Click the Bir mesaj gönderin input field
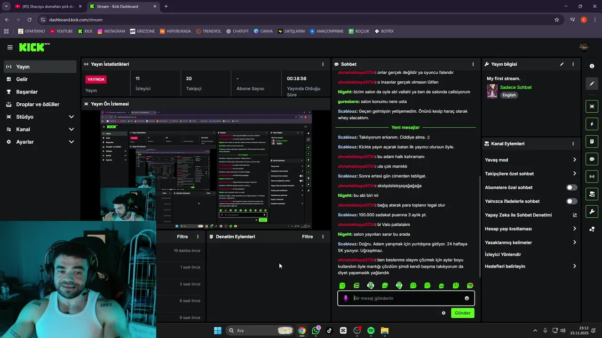 tap(407, 298)
